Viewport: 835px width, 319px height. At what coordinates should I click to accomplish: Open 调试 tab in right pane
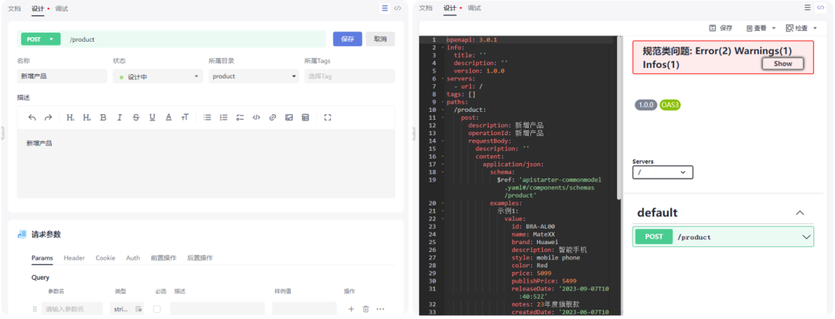tap(475, 8)
